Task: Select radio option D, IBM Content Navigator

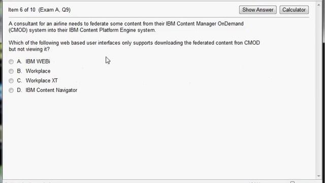Action: [x=11, y=90]
